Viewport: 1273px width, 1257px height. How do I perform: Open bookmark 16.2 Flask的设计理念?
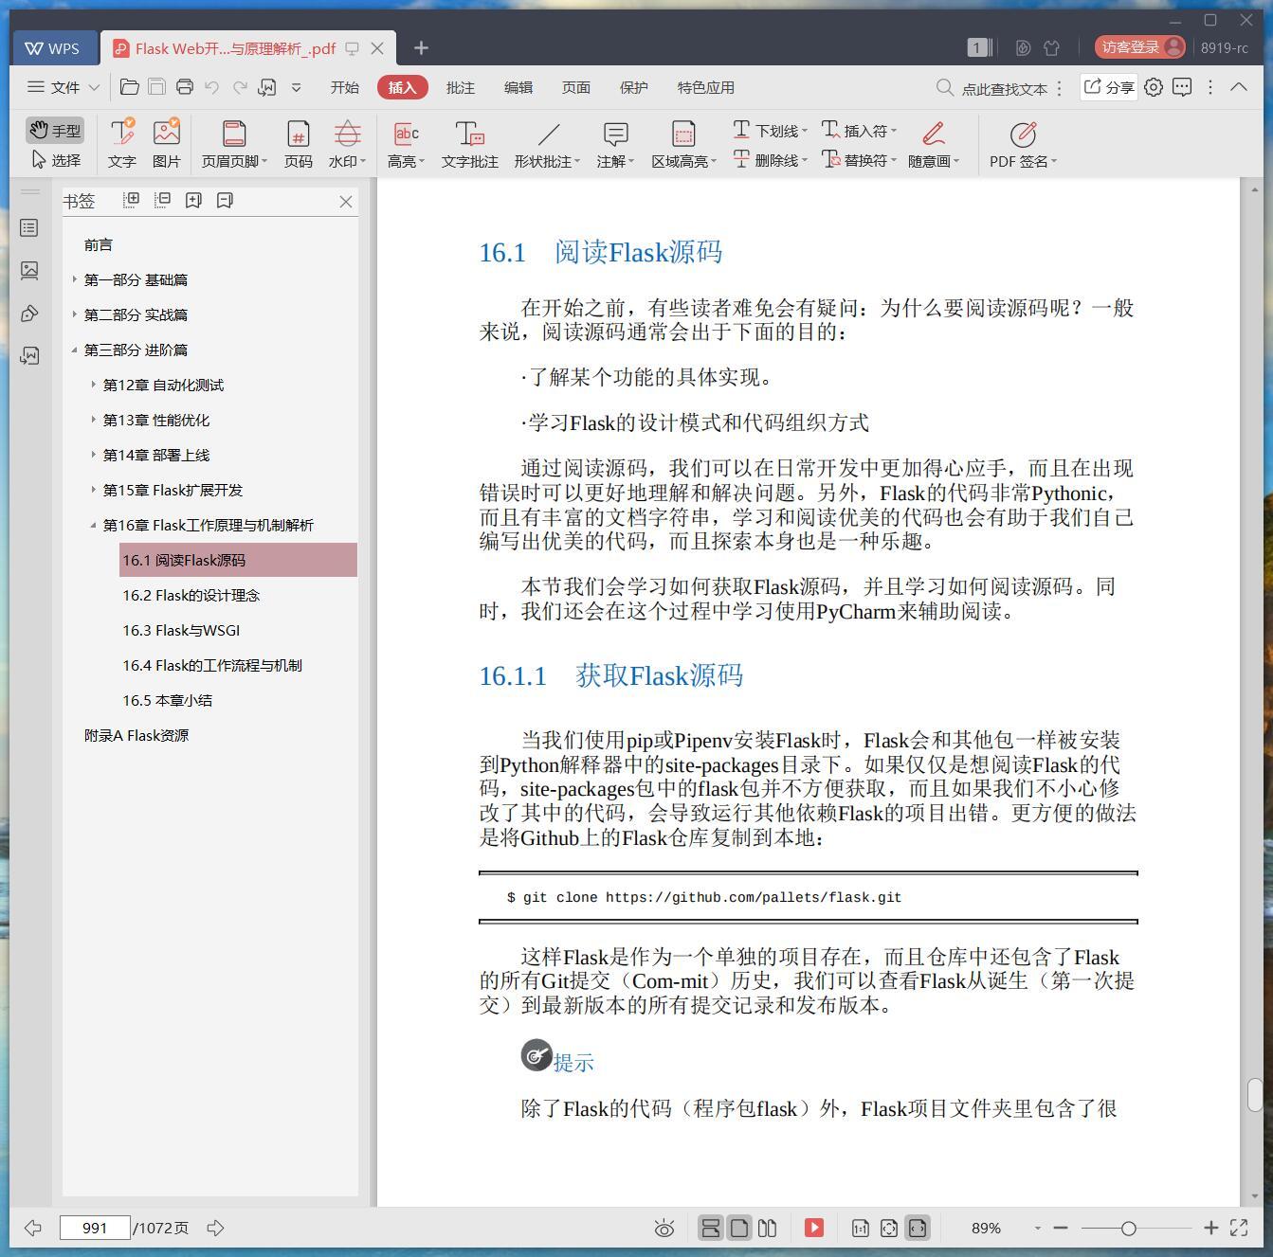pyautogui.click(x=191, y=595)
